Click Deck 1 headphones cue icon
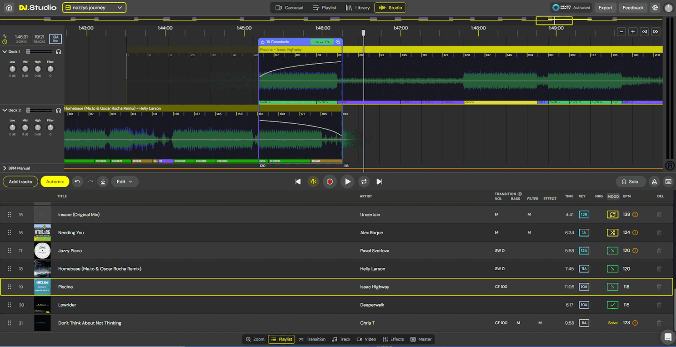Image resolution: width=676 pixels, height=347 pixels. click(59, 52)
